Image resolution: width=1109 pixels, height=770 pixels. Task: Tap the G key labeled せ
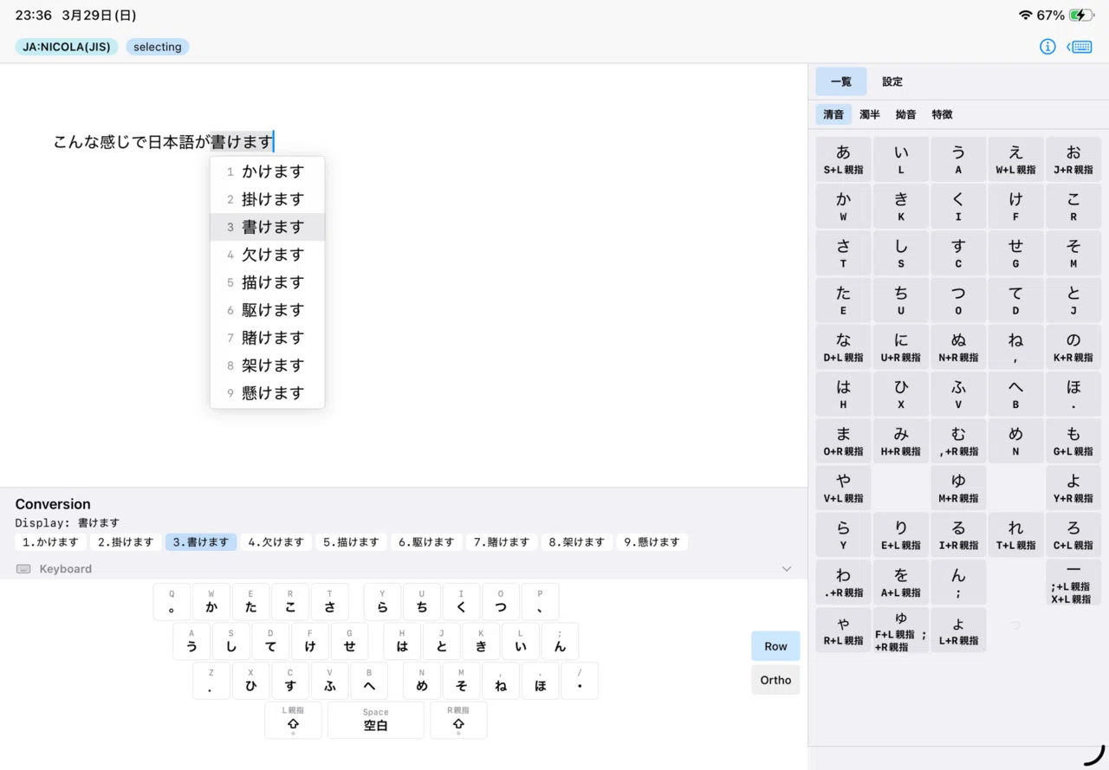coord(349,642)
